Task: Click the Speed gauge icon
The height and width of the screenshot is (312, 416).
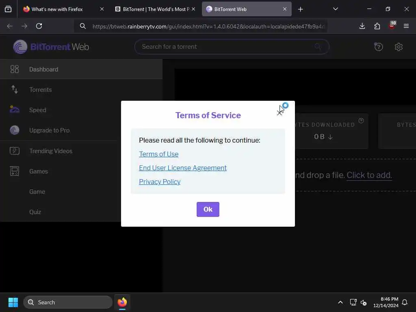Action: click(x=15, y=110)
